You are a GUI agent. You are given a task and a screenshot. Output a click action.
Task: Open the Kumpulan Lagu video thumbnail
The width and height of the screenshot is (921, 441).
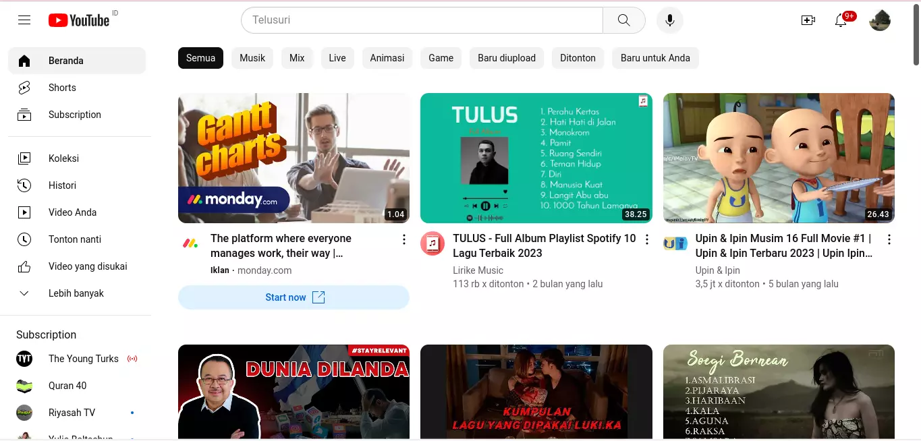coord(536,392)
